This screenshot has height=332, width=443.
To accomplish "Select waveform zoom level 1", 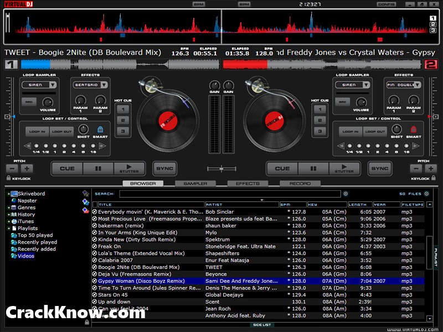I will pyautogui.click(x=433, y=18).
